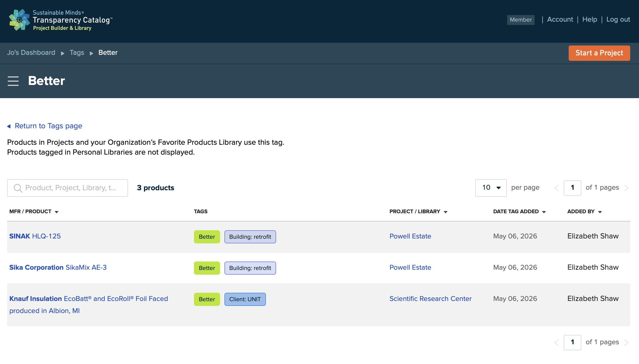Click the Member badge
This screenshot has height=364, width=639.
(x=521, y=20)
